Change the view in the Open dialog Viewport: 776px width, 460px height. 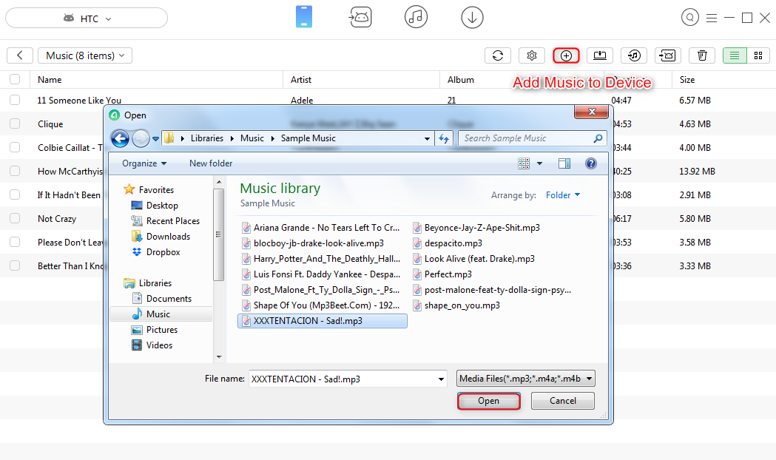524,163
